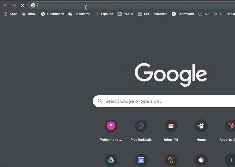Click the Search Google or type a URL box
235x167 pixels.
(x=164, y=101)
